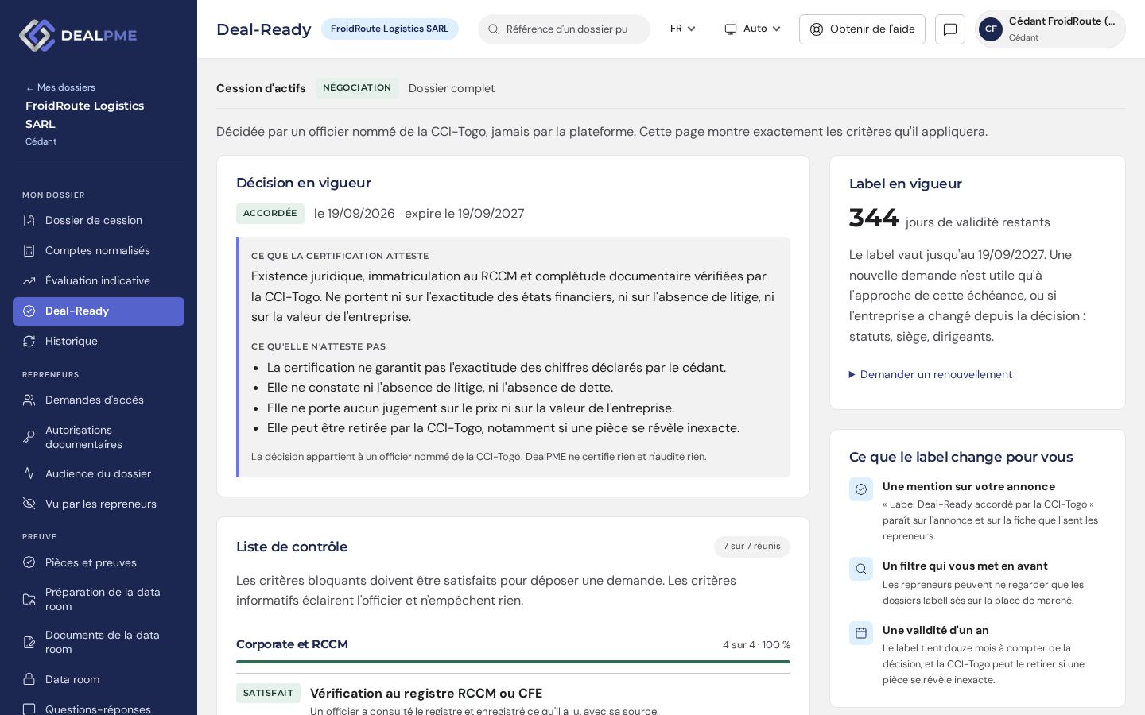Go back via Mes dossiers link
The image size is (1145, 715).
coord(60,87)
